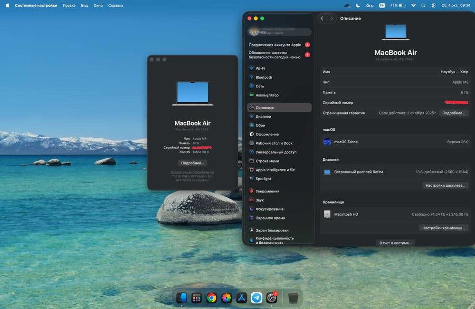The height and width of the screenshot is (309, 475).
Task: Select Экран блокировки in the sidebar
Action: (279, 231)
